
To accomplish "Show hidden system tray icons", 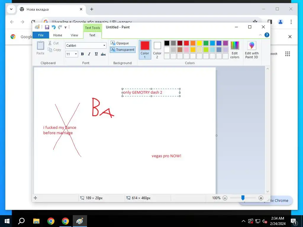I will pyautogui.click(x=244, y=221).
